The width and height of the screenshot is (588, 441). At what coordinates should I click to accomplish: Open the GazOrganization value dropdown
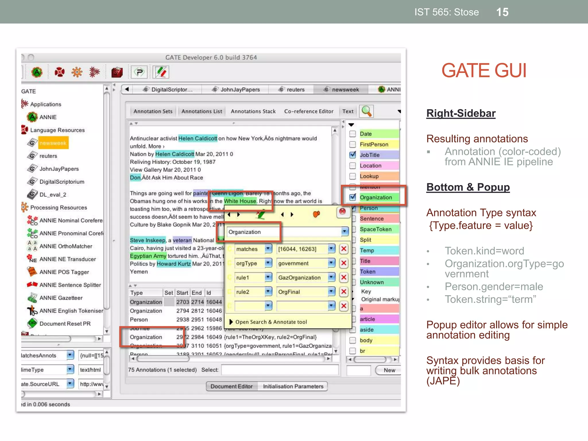tap(331, 277)
